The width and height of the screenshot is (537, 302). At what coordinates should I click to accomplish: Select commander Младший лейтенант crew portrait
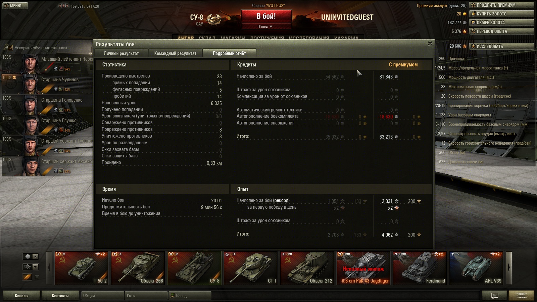coord(30,63)
